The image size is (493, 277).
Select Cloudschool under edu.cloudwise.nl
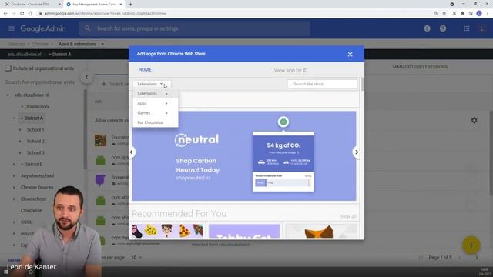click(x=35, y=106)
